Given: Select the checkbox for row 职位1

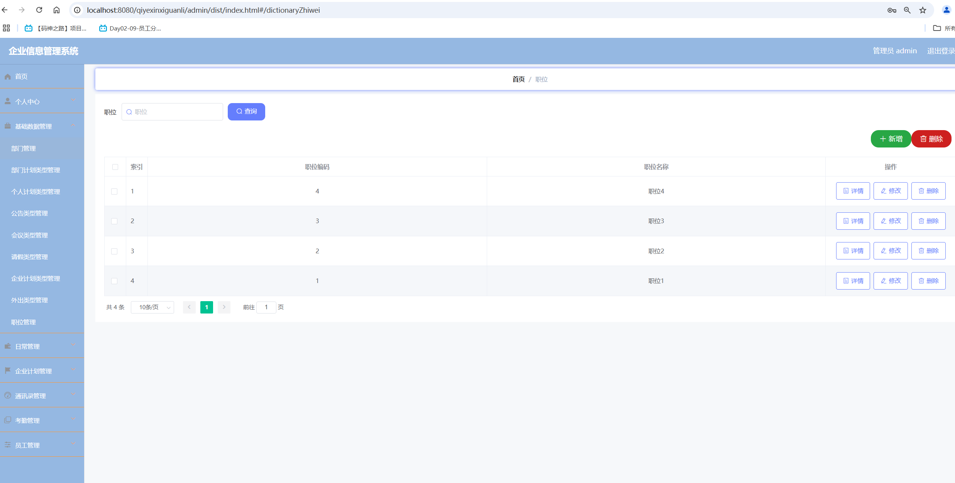Looking at the screenshot, I should click(x=114, y=281).
